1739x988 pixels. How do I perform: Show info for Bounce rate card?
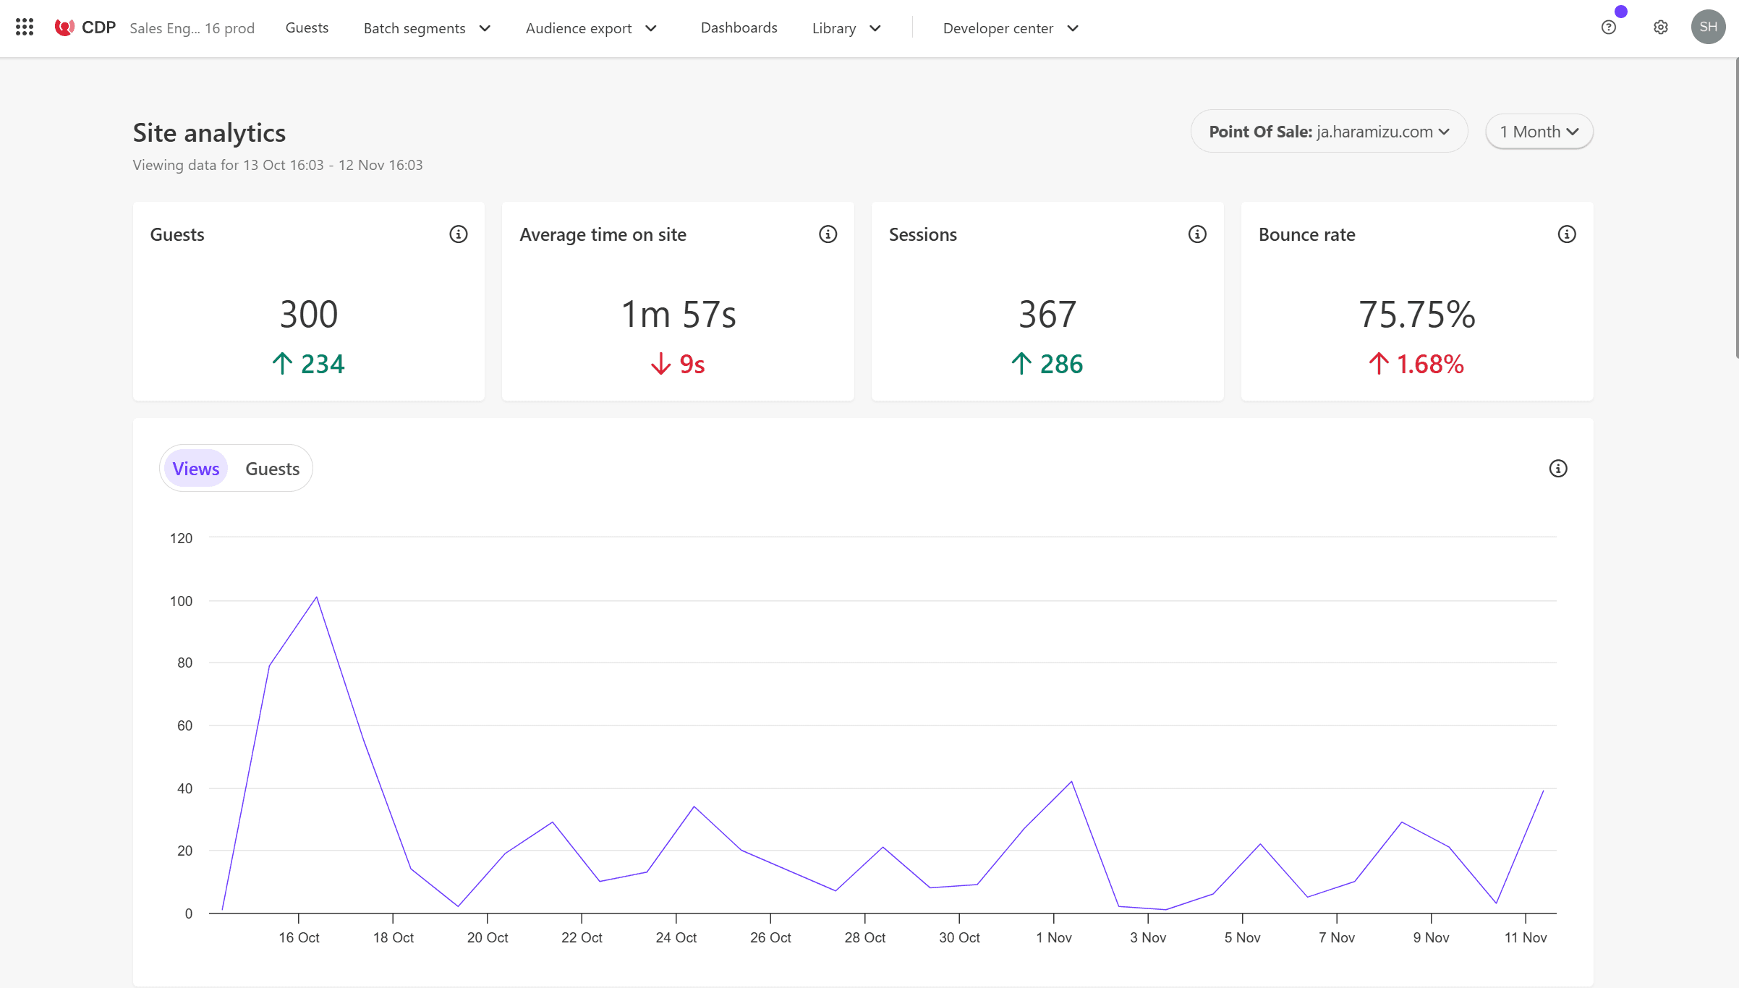tap(1566, 234)
